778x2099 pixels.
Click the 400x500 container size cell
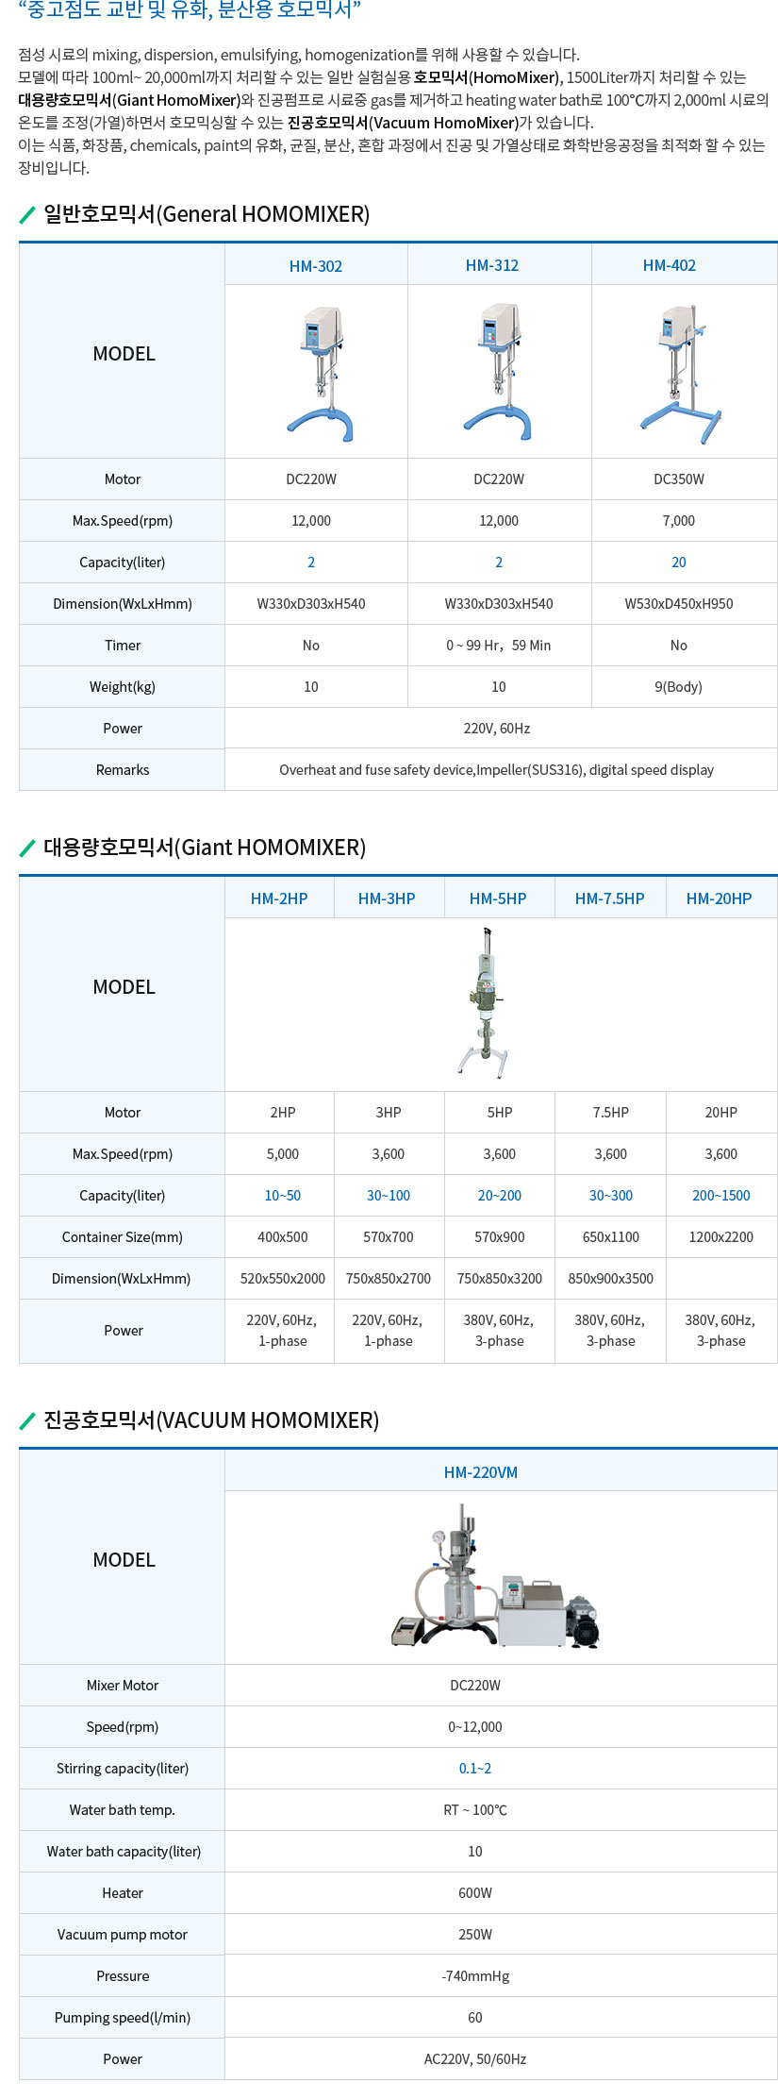[x=283, y=1237]
